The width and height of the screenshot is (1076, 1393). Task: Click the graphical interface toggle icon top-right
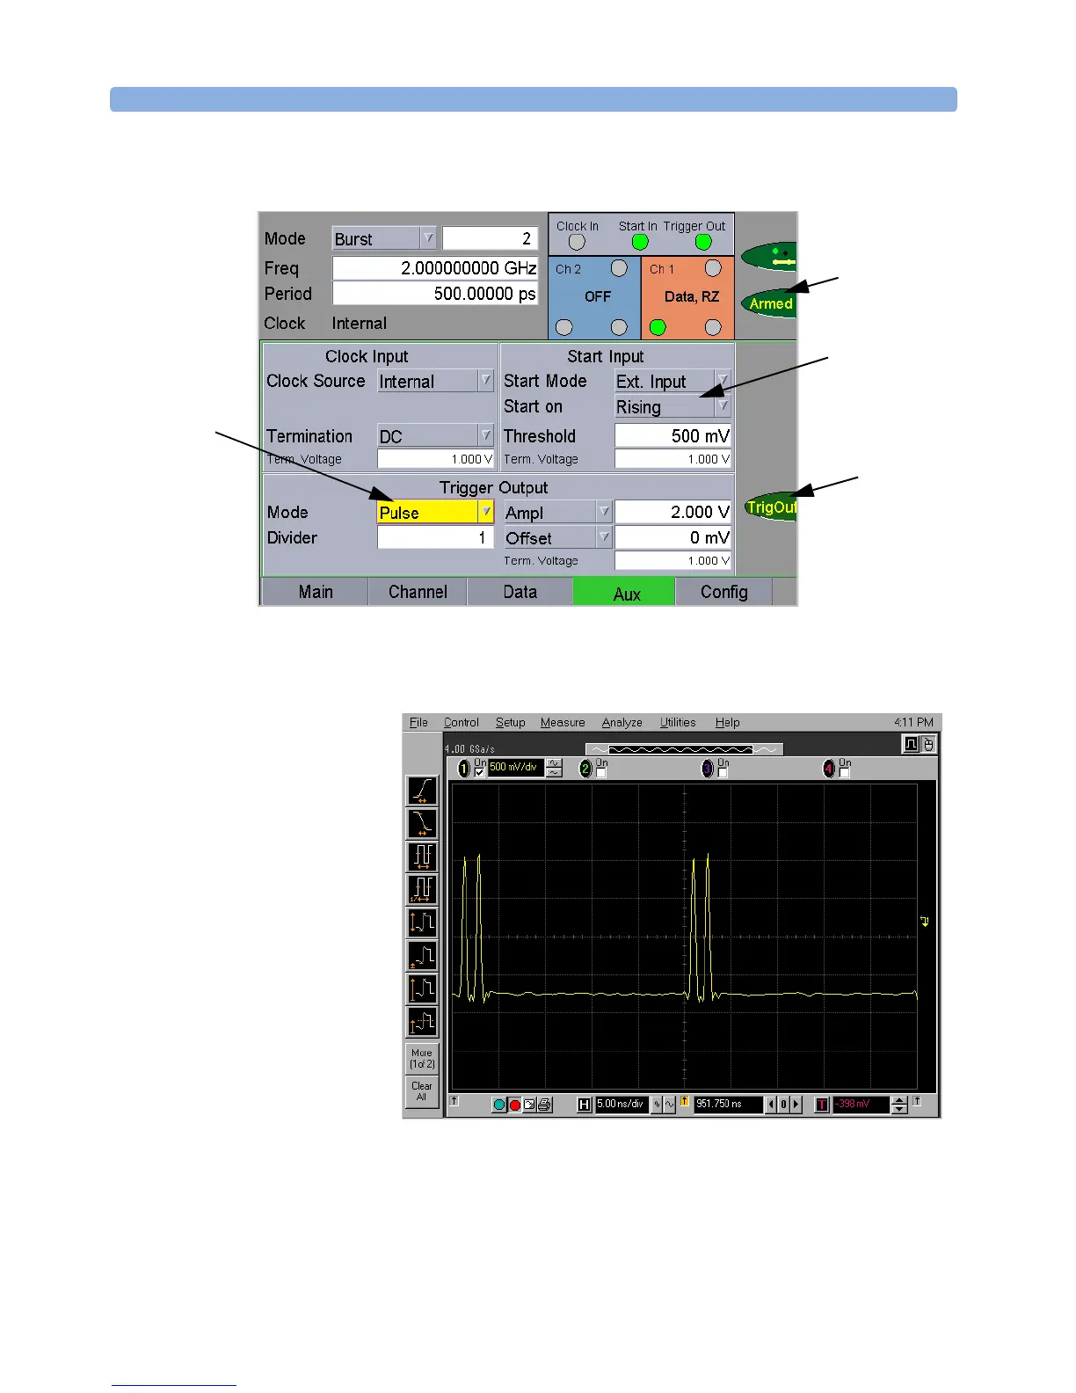(911, 745)
